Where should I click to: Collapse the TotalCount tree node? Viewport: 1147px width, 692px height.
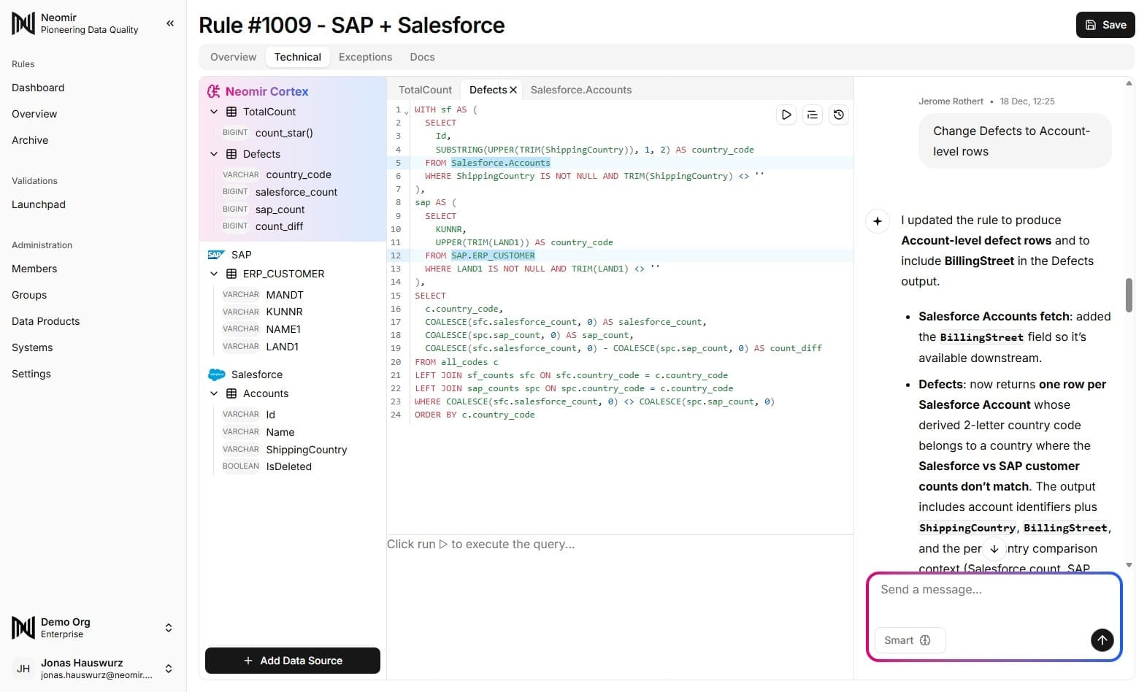pyautogui.click(x=214, y=112)
